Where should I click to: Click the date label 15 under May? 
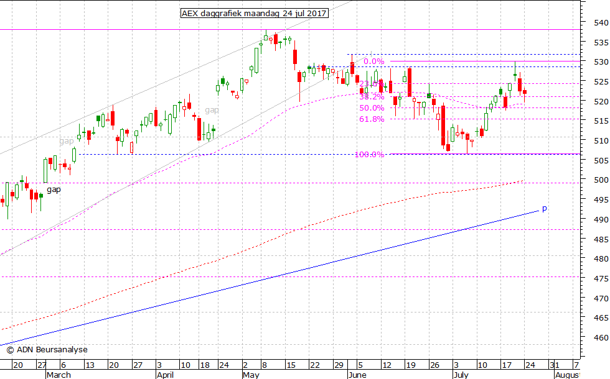pyautogui.click(x=291, y=365)
